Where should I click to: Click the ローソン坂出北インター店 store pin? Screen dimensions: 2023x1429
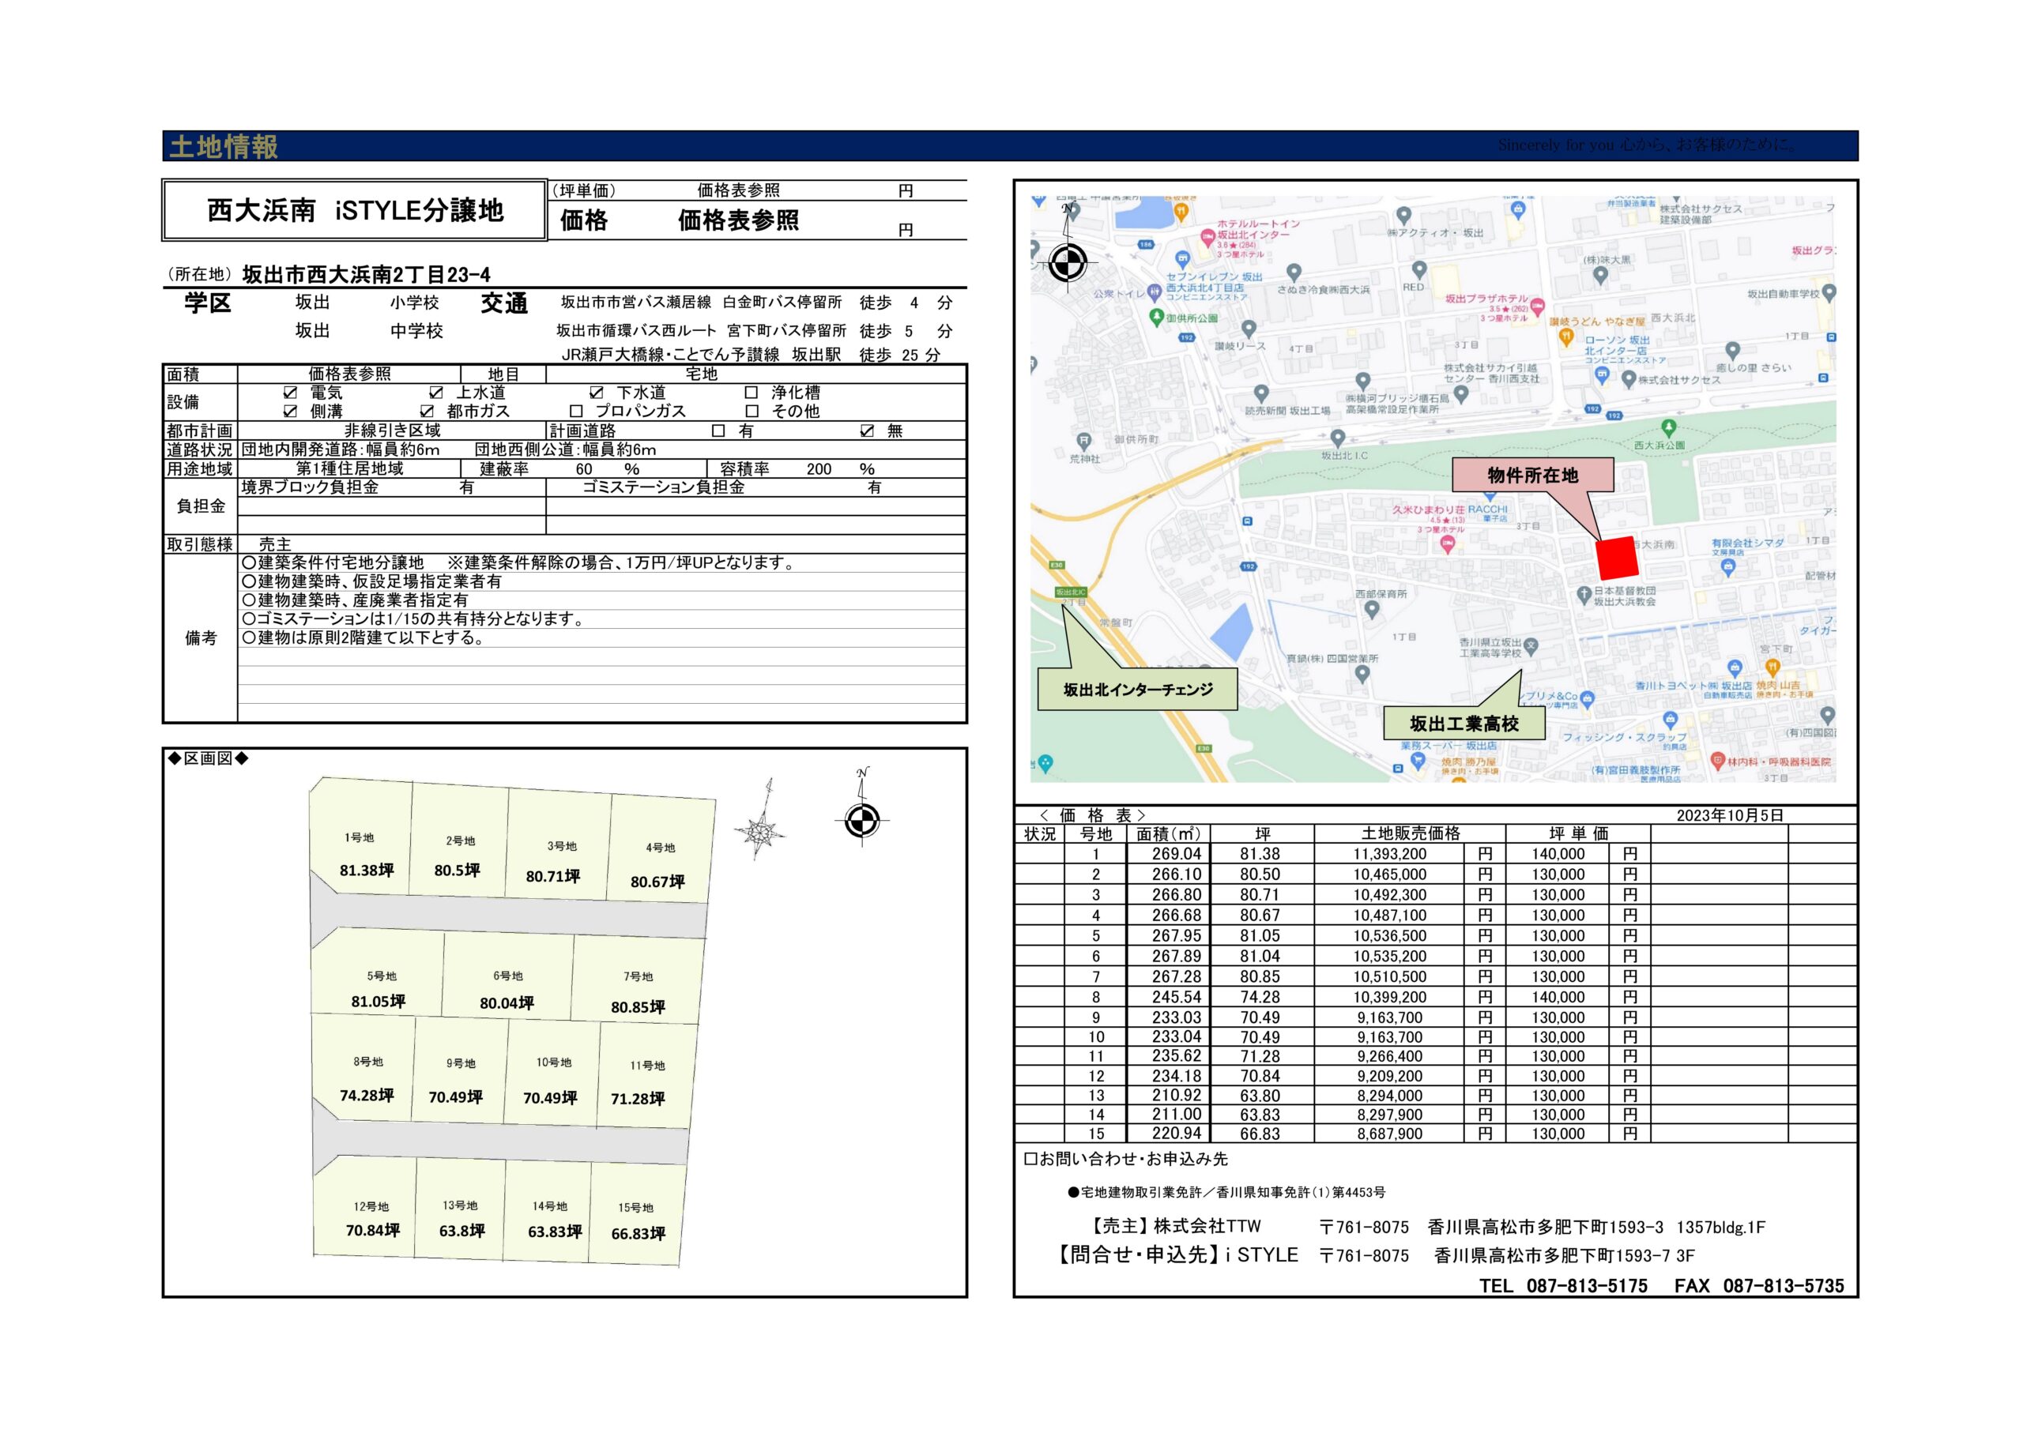(1601, 374)
